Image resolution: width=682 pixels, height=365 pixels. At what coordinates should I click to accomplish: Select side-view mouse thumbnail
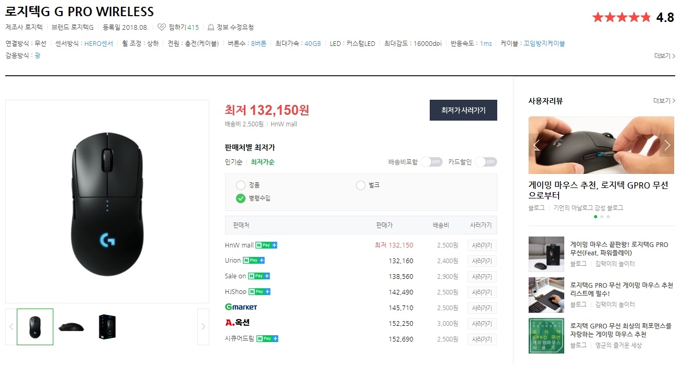click(71, 327)
